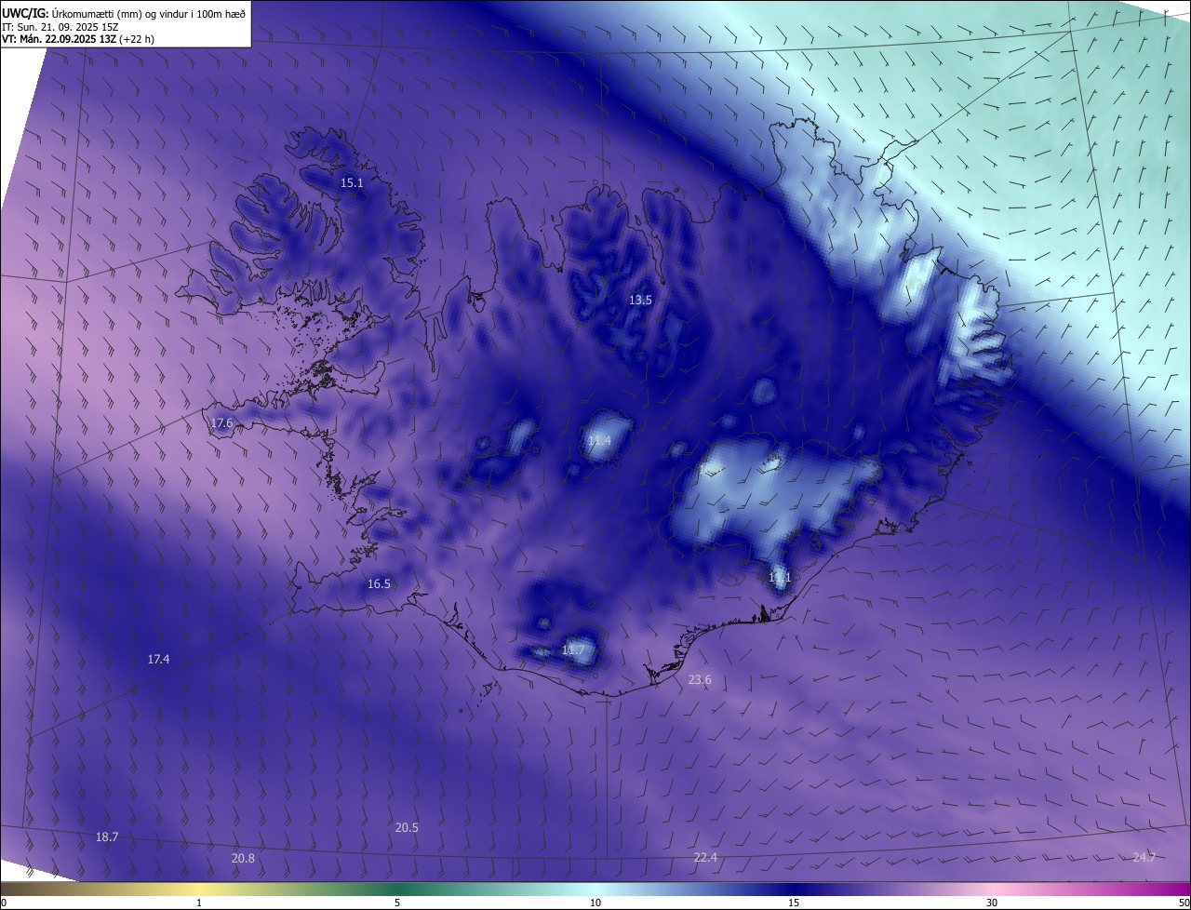This screenshot has width=1191, height=910.
Task: Click the valid time 'VT: Mán. 22.09.2025 13Z'
Action: (x=57, y=38)
